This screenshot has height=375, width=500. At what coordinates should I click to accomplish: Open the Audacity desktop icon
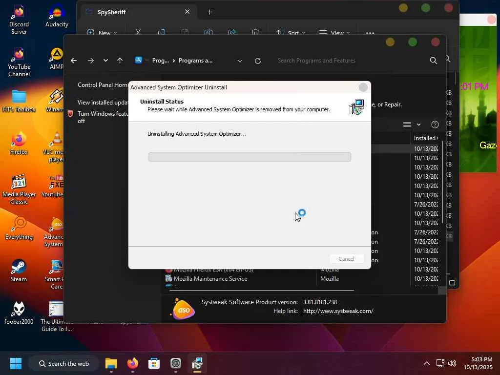(x=57, y=17)
